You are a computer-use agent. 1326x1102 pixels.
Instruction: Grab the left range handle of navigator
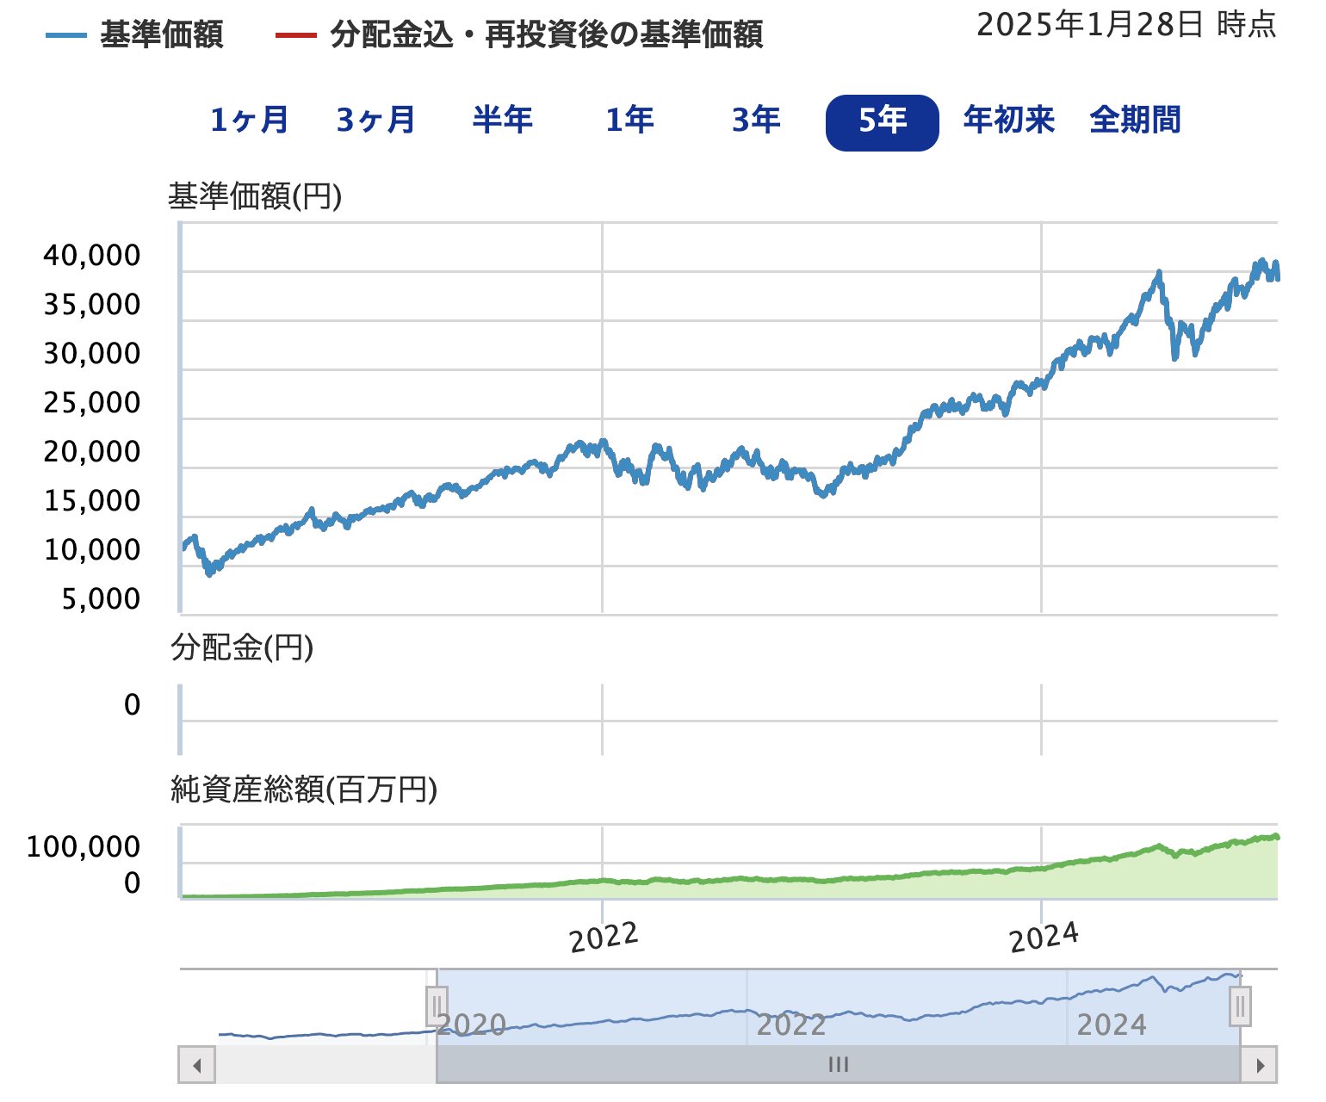(437, 1006)
